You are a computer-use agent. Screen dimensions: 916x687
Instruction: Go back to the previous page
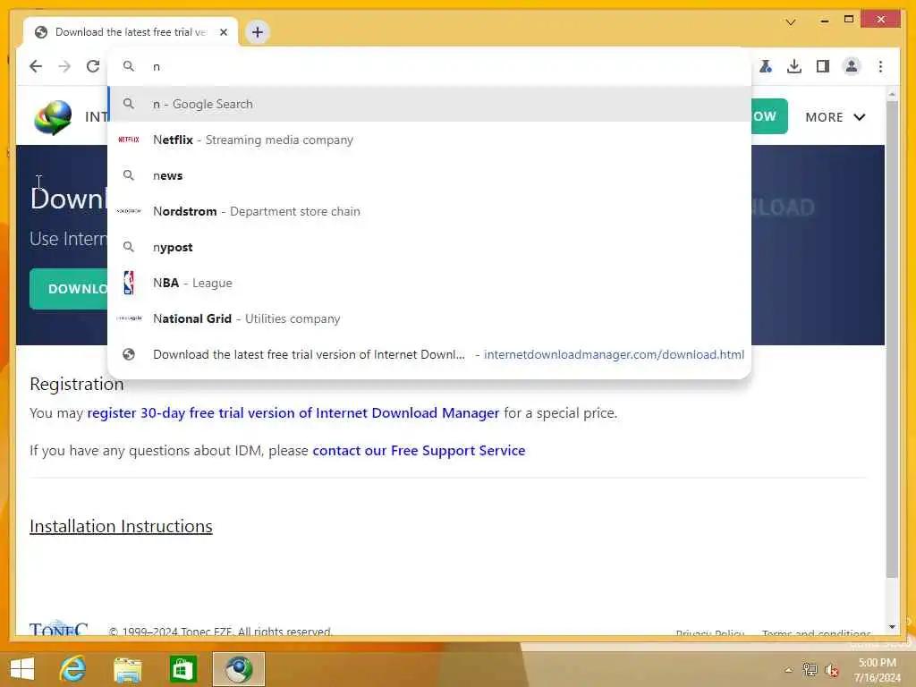36,66
